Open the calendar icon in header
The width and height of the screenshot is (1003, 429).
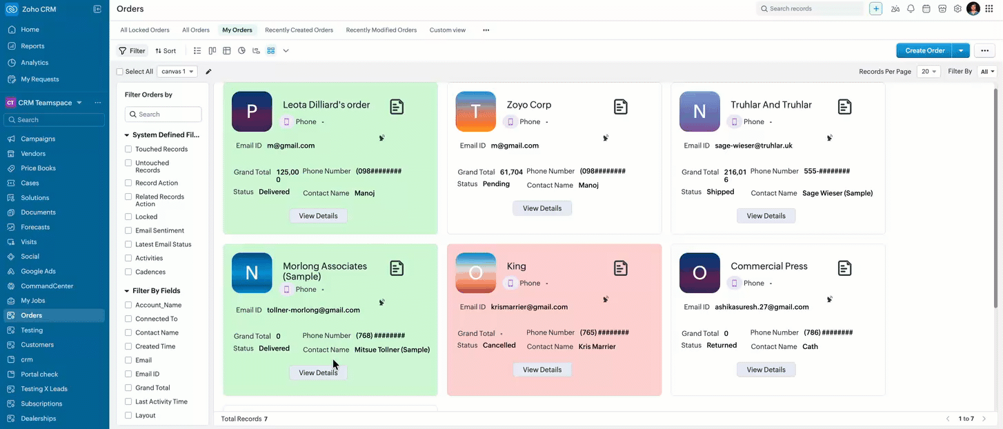point(926,9)
